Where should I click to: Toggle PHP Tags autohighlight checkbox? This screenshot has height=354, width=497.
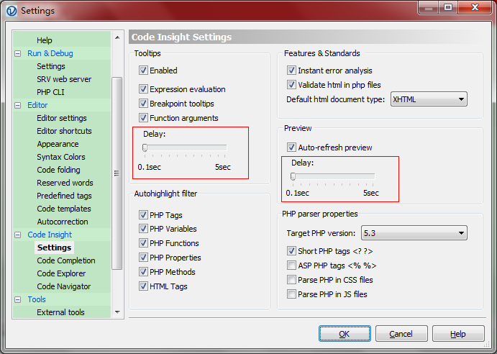click(x=143, y=214)
